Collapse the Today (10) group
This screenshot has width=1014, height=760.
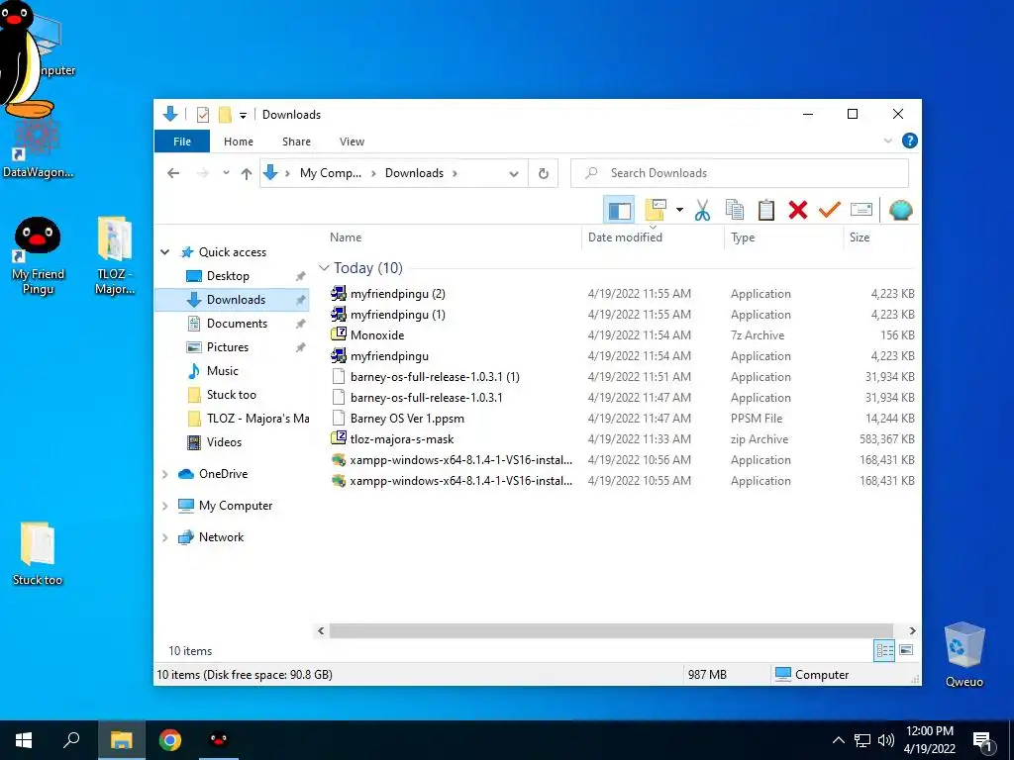click(x=324, y=267)
